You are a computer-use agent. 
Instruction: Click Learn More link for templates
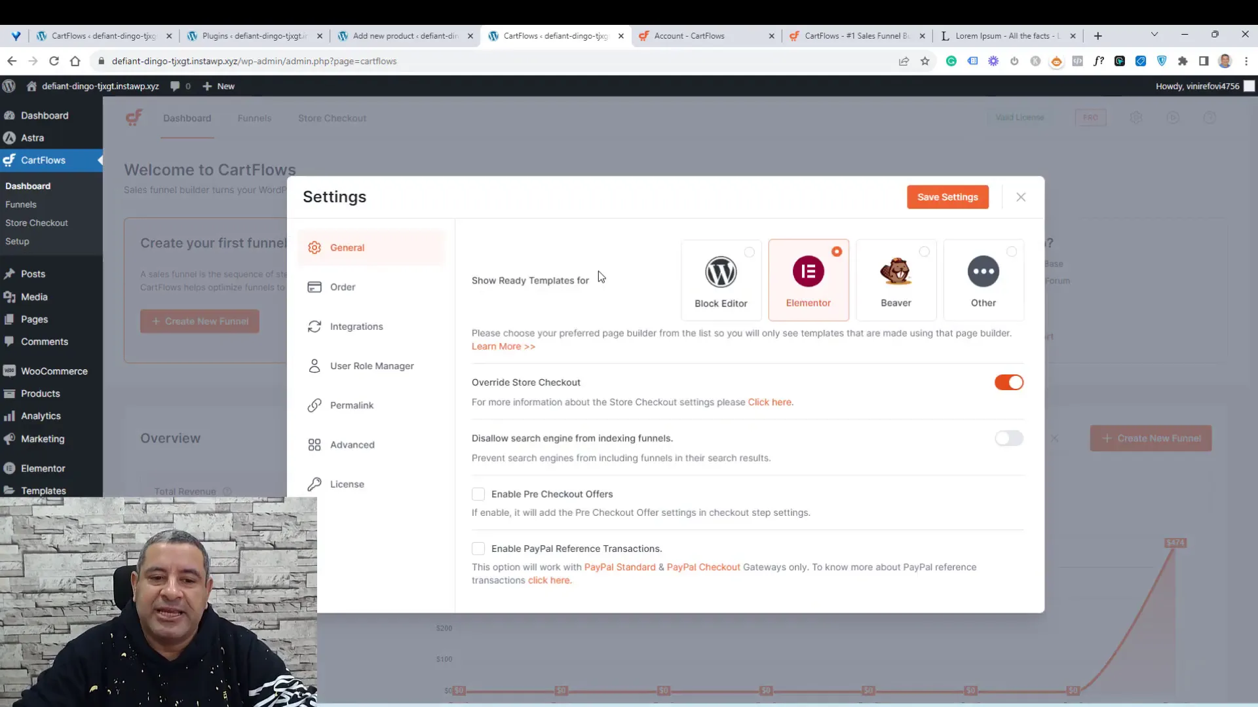pyautogui.click(x=504, y=346)
